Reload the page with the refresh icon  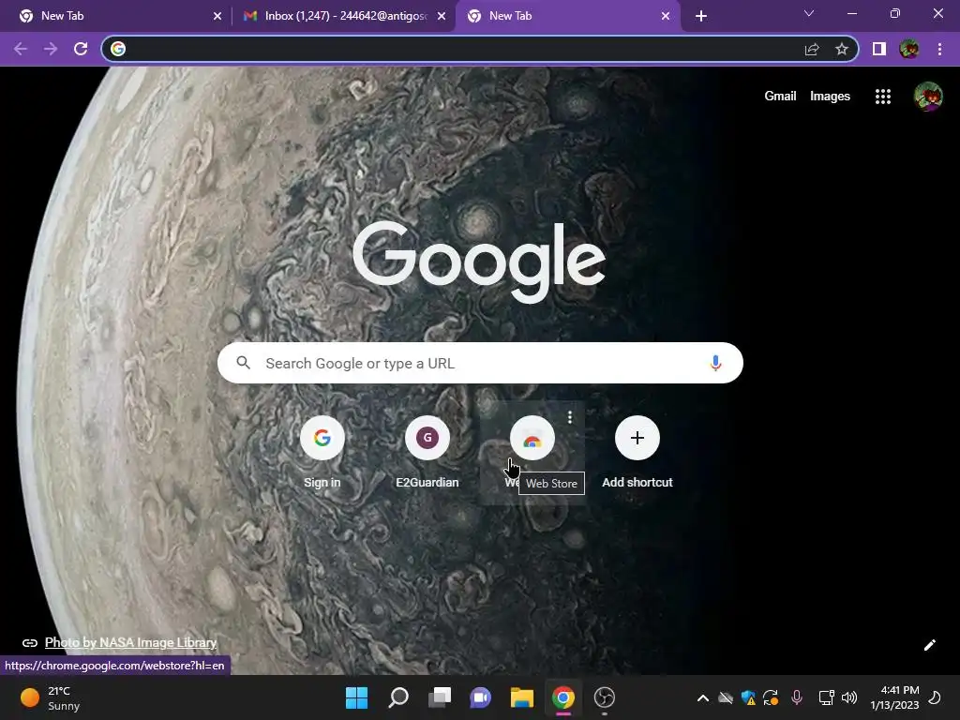coord(81,49)
